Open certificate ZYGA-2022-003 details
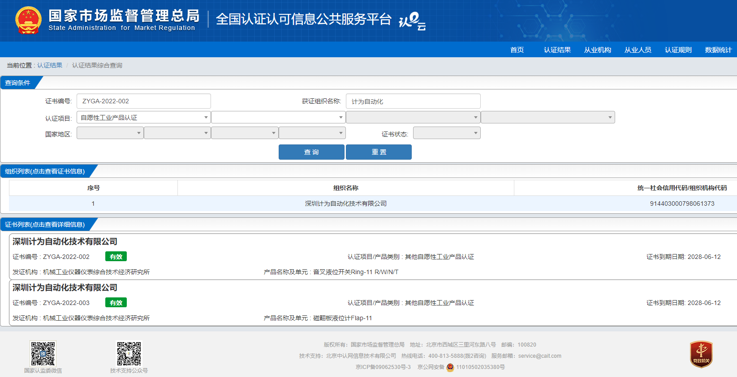This screenshot has width=737, height=377. [x=373, y=303]
